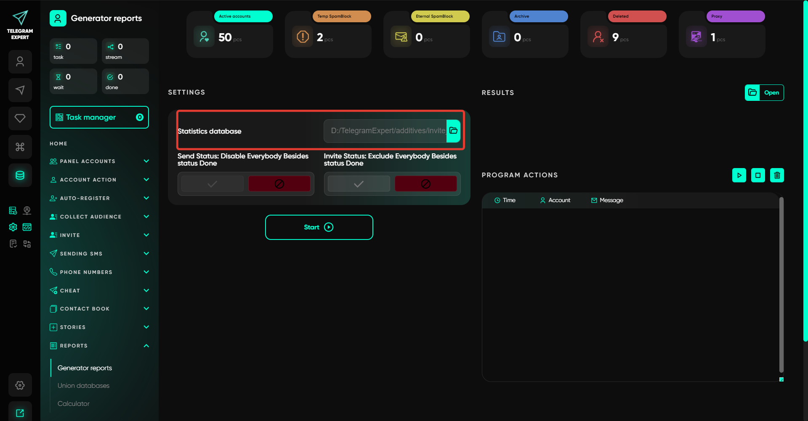The width and height of the screenshot is (808, 421).
Task: Click the paper plane icon in left sidebar
Action: [x=20, y=90]
